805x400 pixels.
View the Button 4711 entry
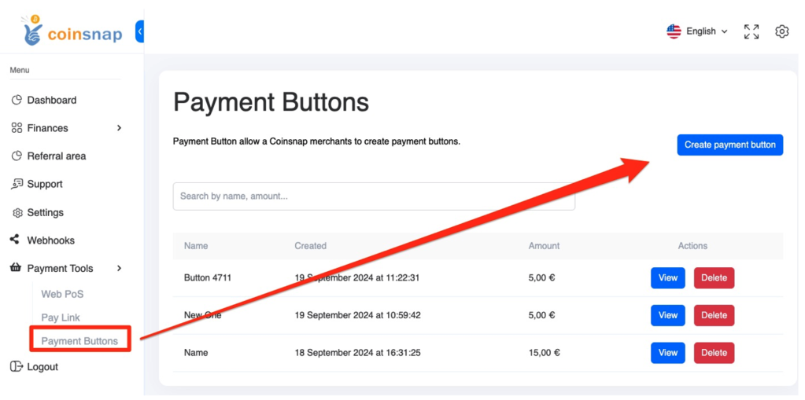tap(668, 278)
